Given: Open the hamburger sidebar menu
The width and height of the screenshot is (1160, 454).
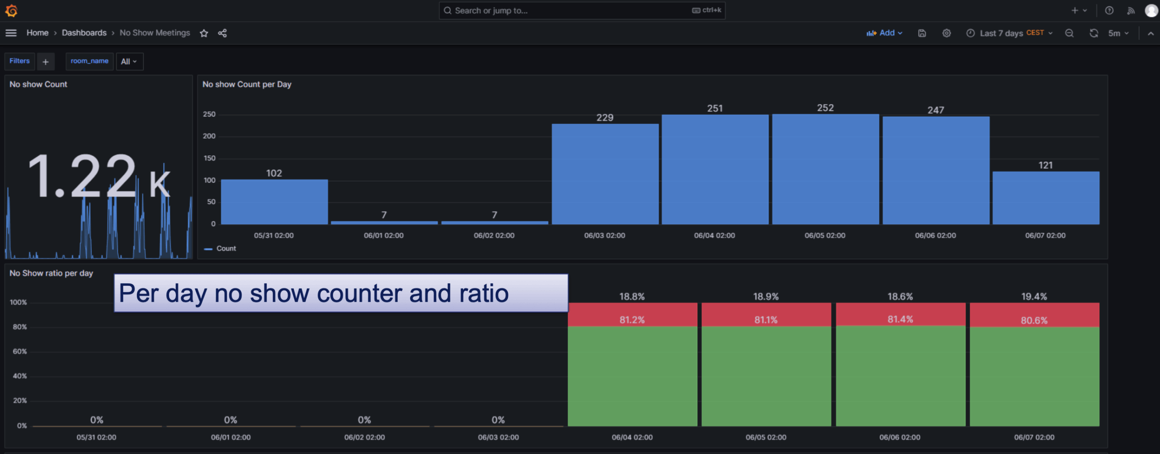Looking at the screenshot, I should pyautogui.click(x=11, y=33).
